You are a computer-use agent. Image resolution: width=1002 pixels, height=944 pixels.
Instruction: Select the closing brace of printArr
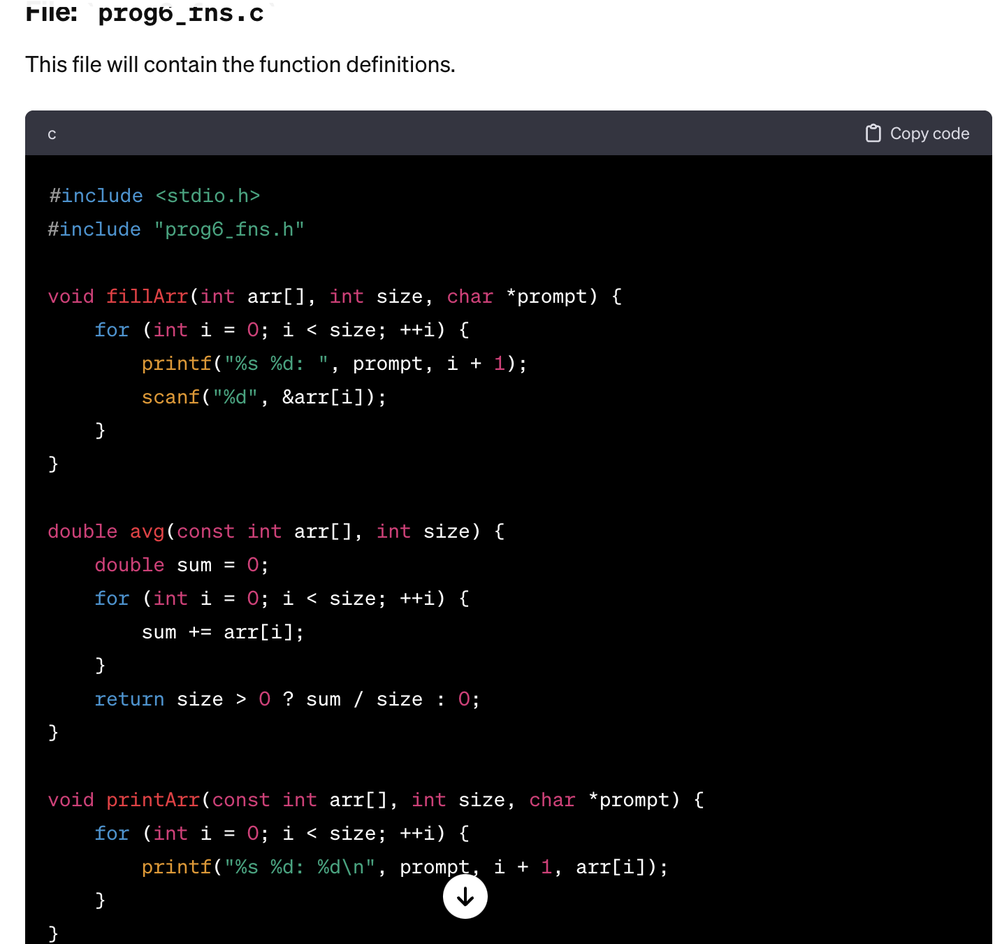coord(52,934)
